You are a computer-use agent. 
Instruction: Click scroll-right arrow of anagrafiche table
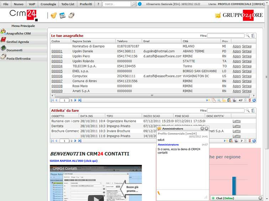(x=254, y=96)
